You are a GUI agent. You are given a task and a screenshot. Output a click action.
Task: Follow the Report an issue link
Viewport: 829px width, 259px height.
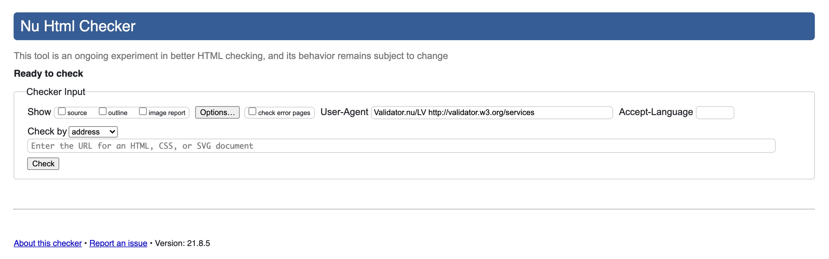(118, 243)
